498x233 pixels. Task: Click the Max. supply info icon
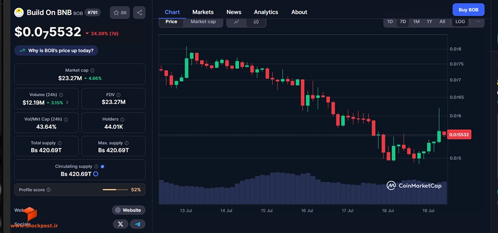tap(127, 143)
